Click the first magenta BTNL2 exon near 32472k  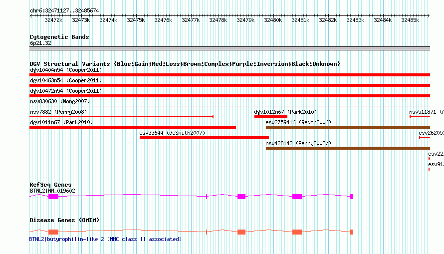pos(53,197)
